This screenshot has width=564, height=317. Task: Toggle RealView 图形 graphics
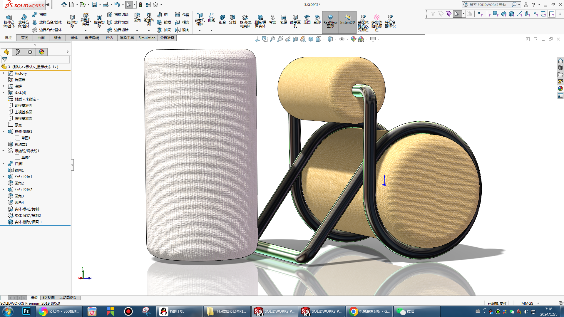click(x=330, y=22)
